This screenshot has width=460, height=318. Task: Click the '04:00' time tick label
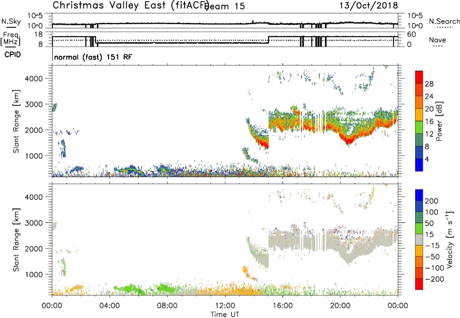pos(110,306)
